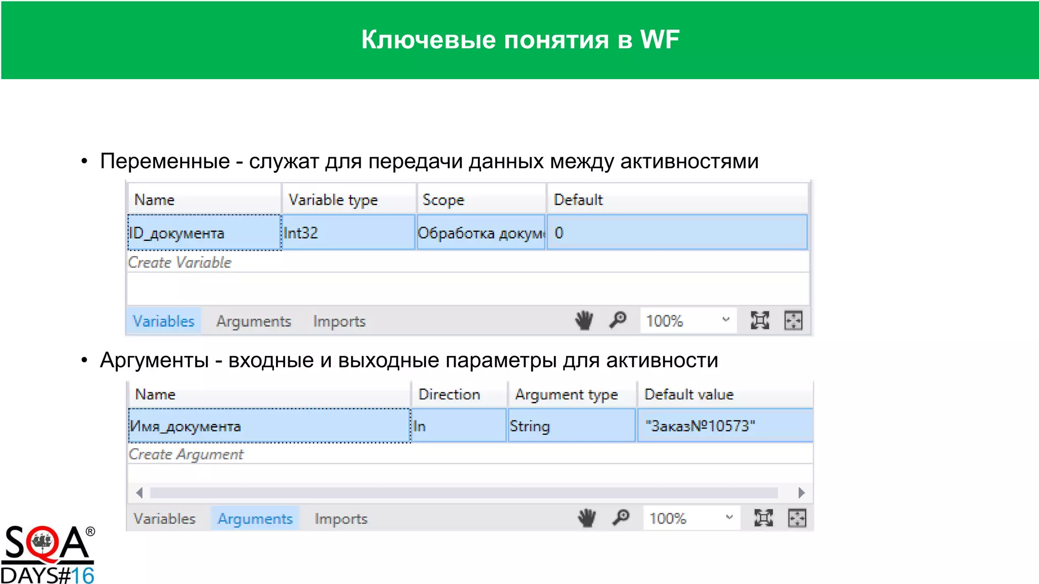Click overview map icon in Arguments panel toolbar
1039x584 pixels.
[796, 518]
